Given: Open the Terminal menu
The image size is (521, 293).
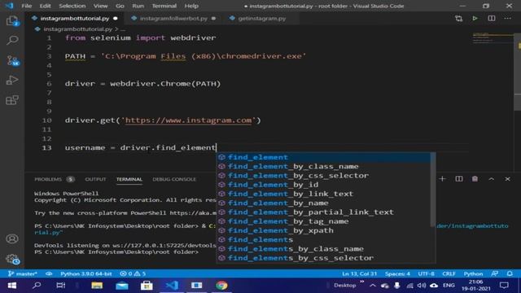Looking at the screenshot, I should [164, 6].
